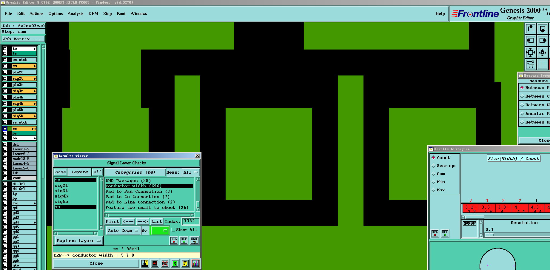Select the Max radio option

pos(434,190)
